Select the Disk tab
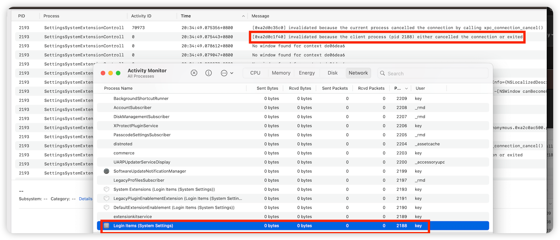The image size is (560, 240). tap(332, 73)
